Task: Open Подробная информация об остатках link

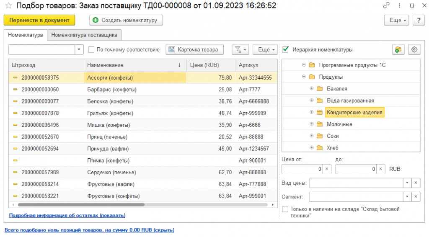Action: point(67,215)
